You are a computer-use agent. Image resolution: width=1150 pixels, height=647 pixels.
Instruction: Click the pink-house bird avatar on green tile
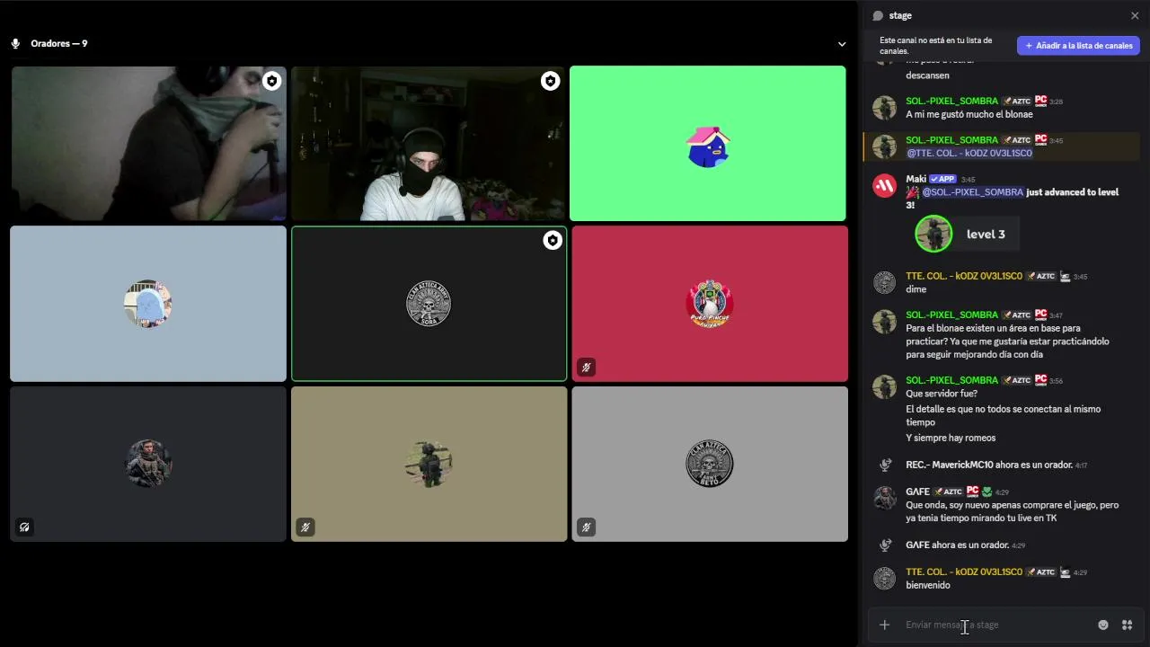(x=708, y=146)
